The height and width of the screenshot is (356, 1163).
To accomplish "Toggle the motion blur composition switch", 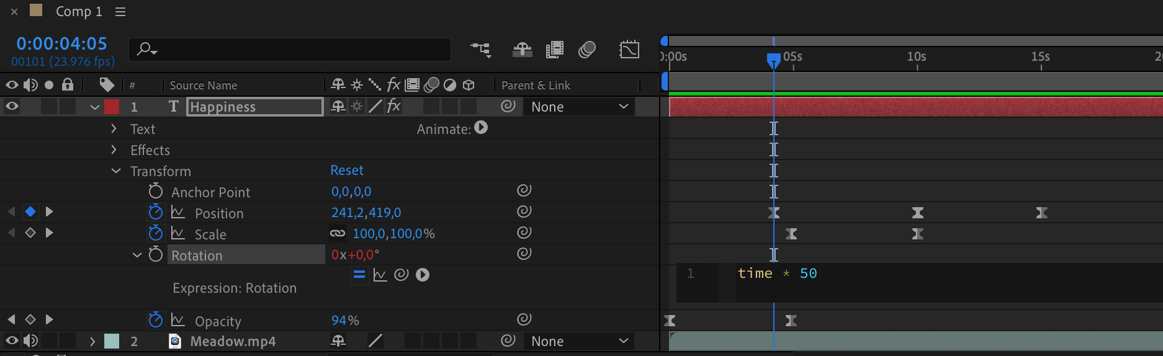I will point(586,50).
